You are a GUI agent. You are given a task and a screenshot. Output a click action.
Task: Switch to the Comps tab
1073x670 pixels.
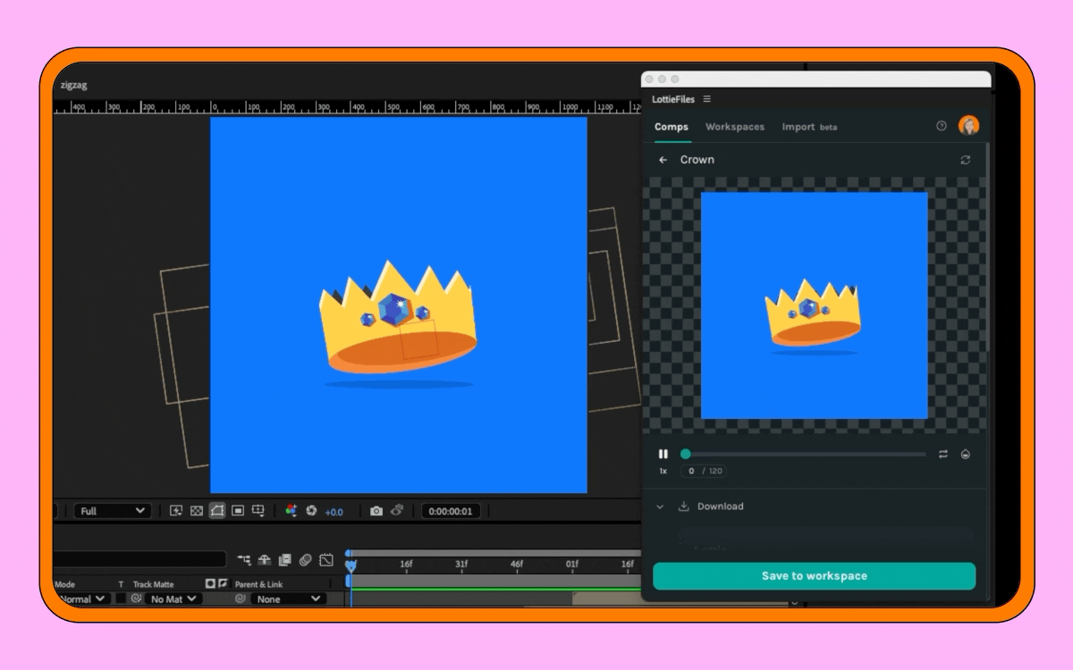click(x=672, y=127)
